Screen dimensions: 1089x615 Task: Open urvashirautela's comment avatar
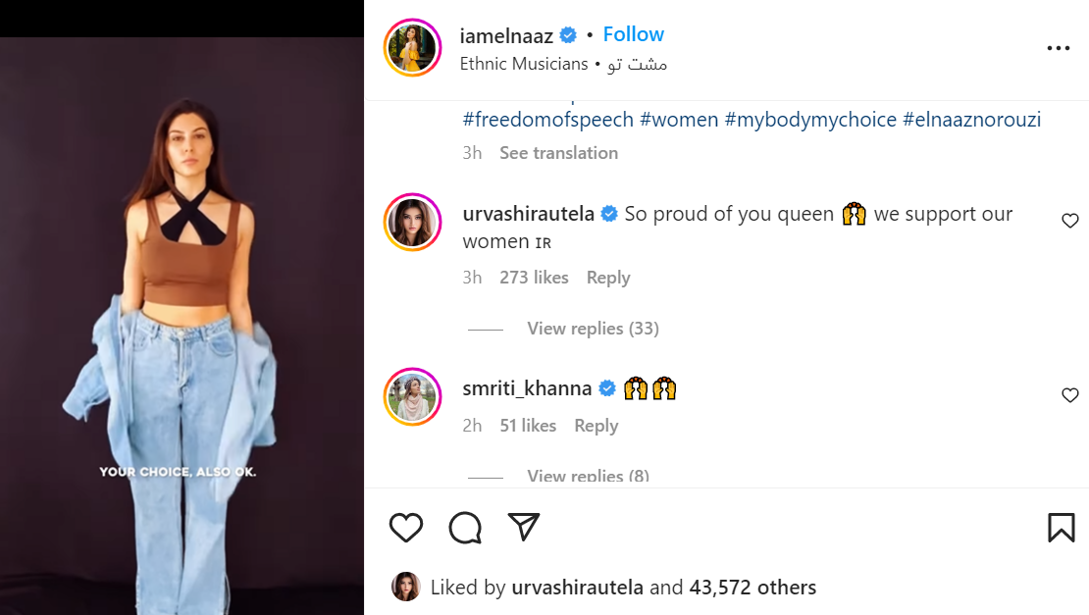412,222
